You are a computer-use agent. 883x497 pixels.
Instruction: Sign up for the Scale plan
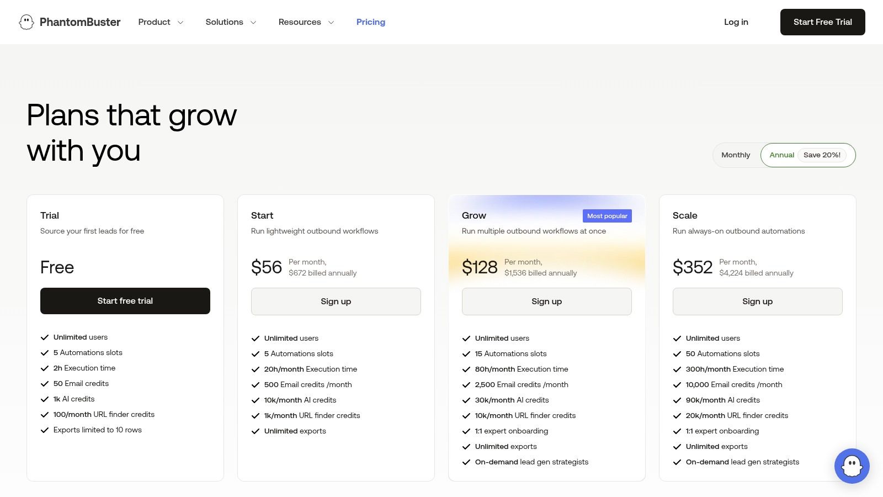(x=757, y=302)
